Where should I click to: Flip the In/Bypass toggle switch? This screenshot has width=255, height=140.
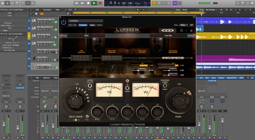(x=127, y=88)
